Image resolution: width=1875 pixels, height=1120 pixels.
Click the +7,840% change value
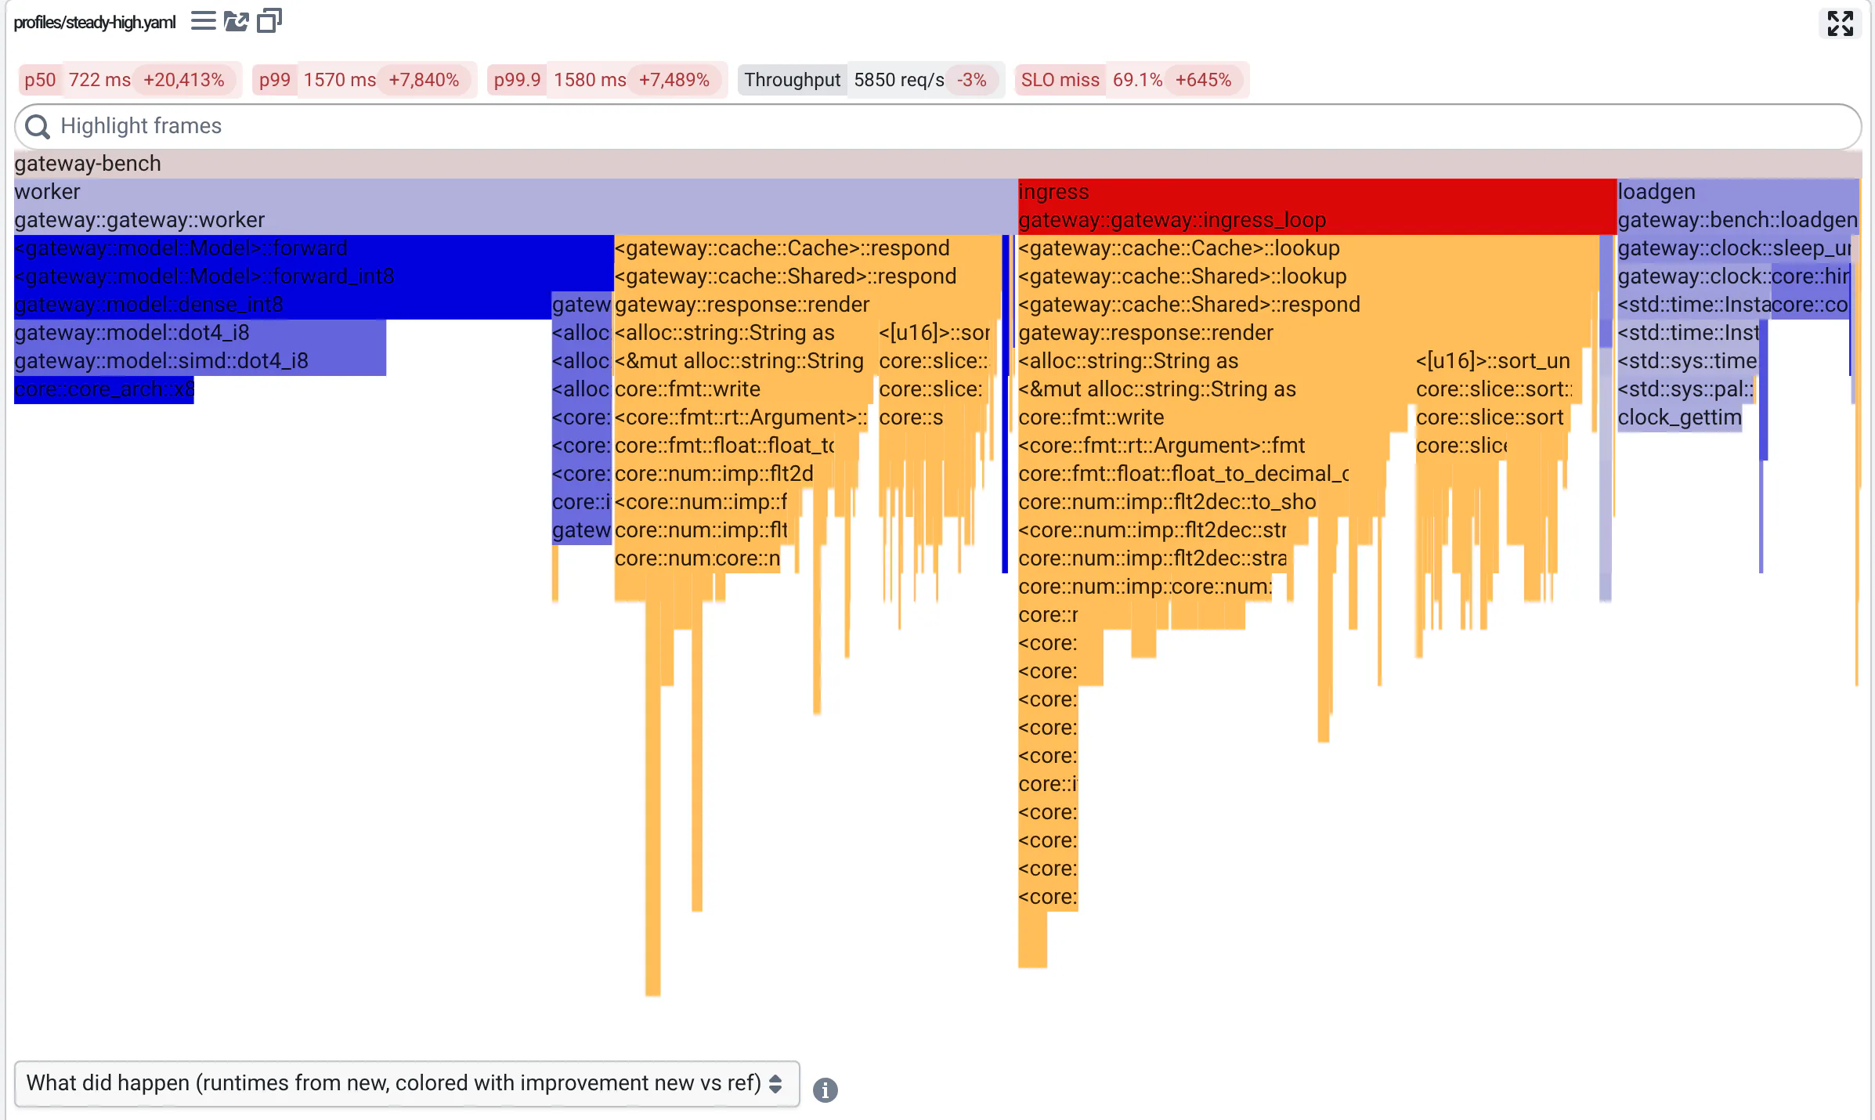click(x=424, y=80)
